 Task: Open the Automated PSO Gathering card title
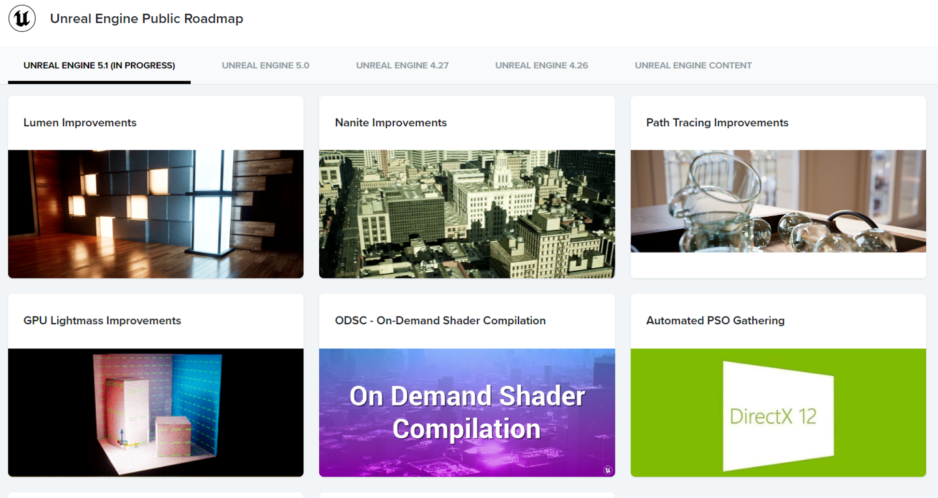coord(715,320)
